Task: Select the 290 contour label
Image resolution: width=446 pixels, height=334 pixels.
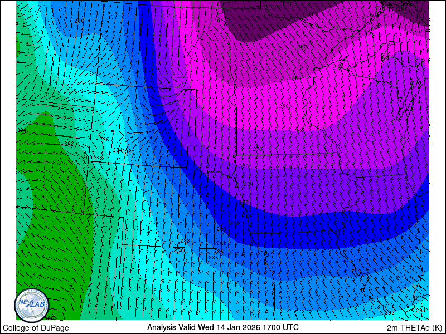Action: click(x=179, y=250)
